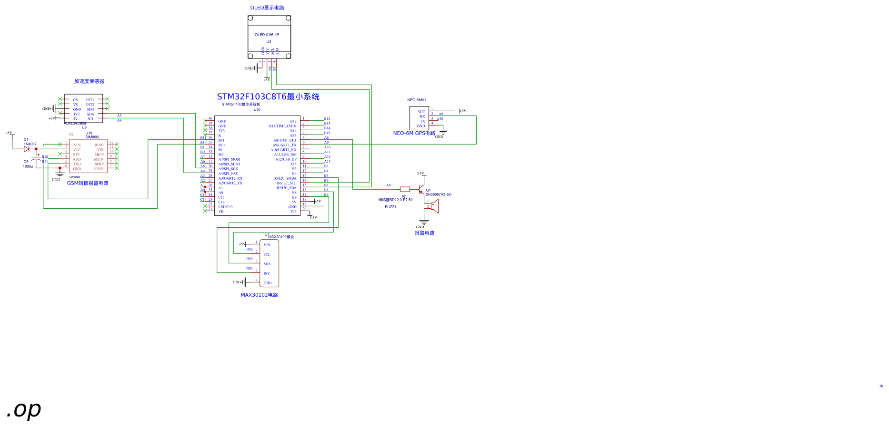The width and height of the screenshot is (889, 426).
Task: Select the ADXL345 accelerometer module block
Action: coord(84,108)
